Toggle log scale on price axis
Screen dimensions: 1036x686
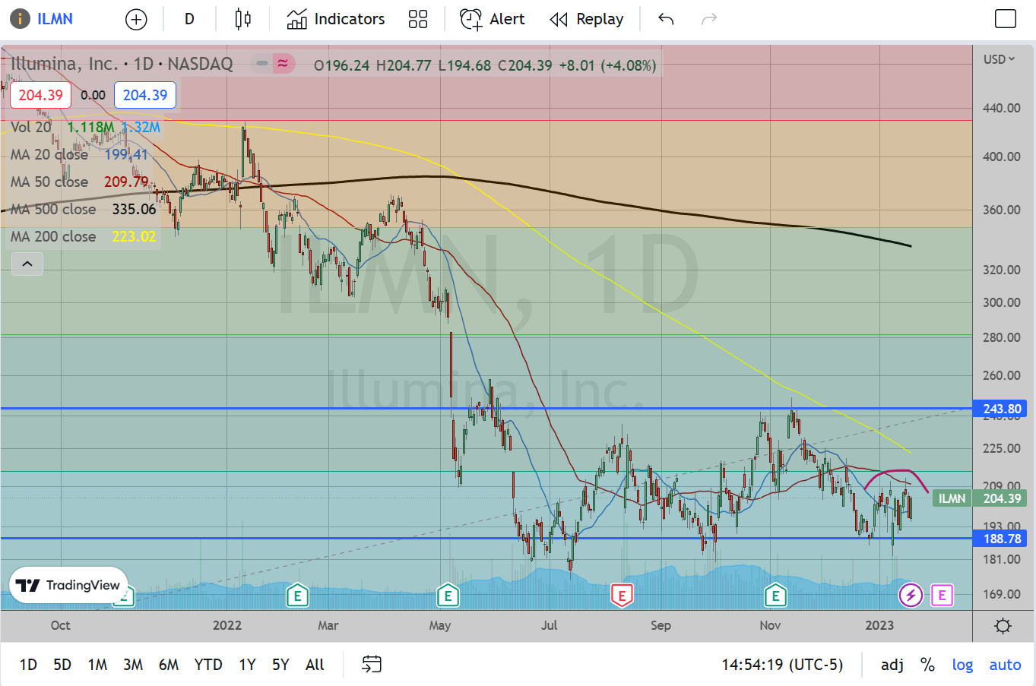(962, 665)
